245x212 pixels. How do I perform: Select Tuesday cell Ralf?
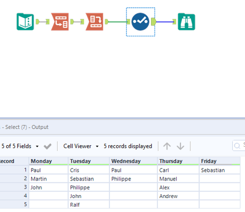point(89,205)
